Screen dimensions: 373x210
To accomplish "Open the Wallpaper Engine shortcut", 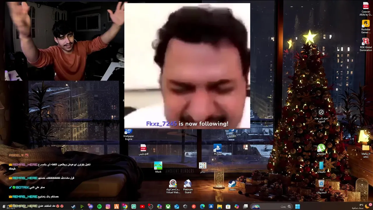I will (x=129, y=134).
